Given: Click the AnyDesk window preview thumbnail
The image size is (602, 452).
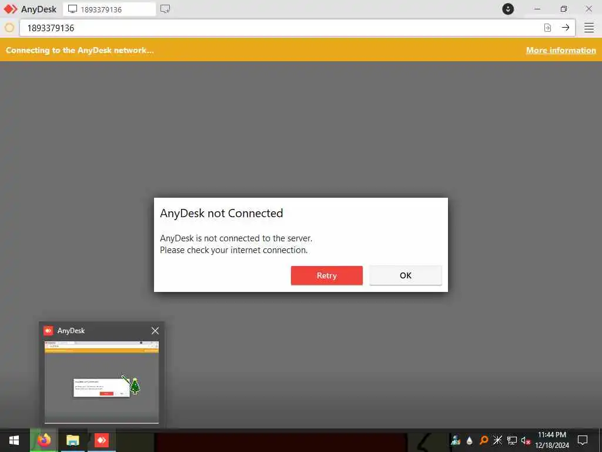Looking at the screenshot, I should point(102,382).
